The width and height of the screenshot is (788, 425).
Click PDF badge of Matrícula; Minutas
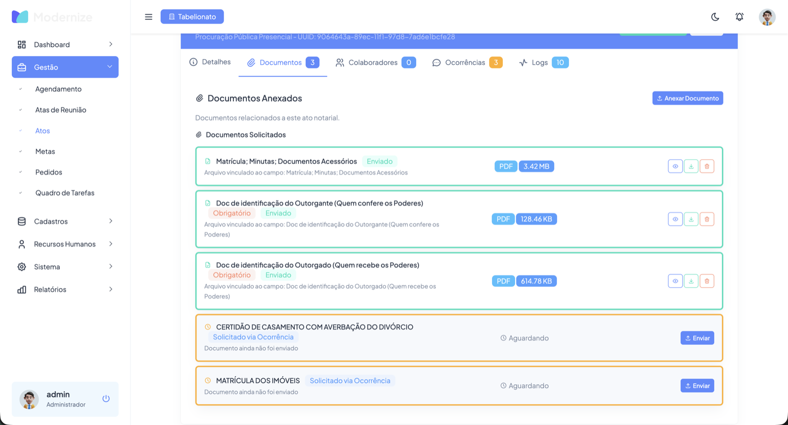pyautogui.click(x=506, y=166)
